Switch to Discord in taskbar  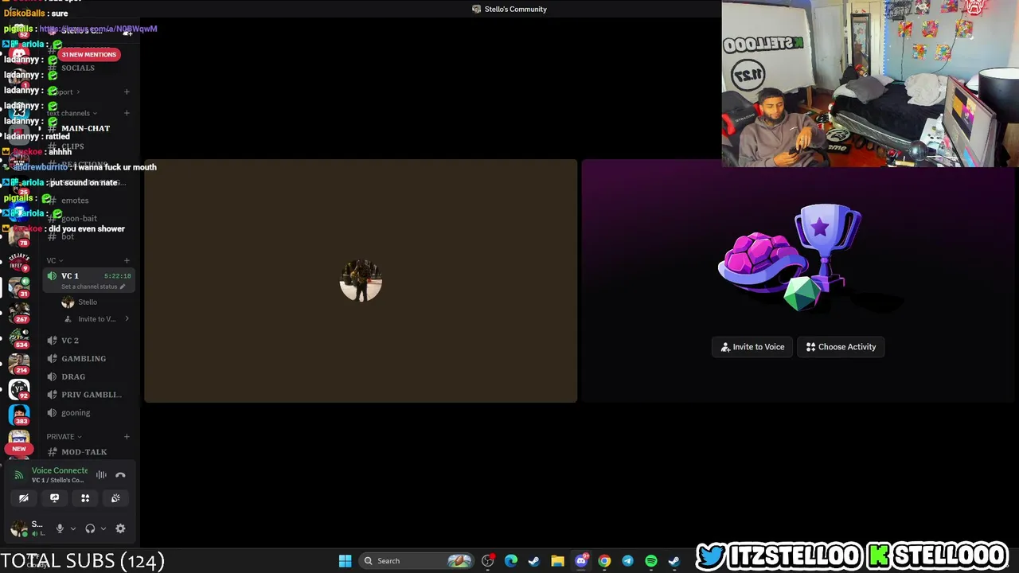pos(581,561)
